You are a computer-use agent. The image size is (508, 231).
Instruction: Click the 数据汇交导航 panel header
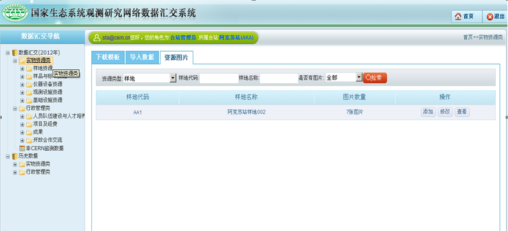click(x=42, y=37)
